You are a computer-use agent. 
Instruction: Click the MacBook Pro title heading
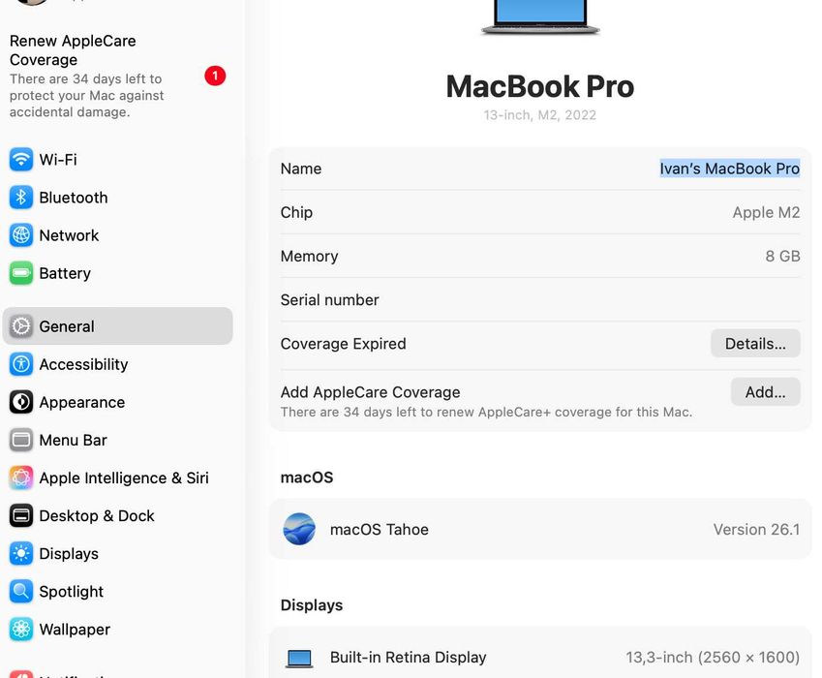point(540,86)
